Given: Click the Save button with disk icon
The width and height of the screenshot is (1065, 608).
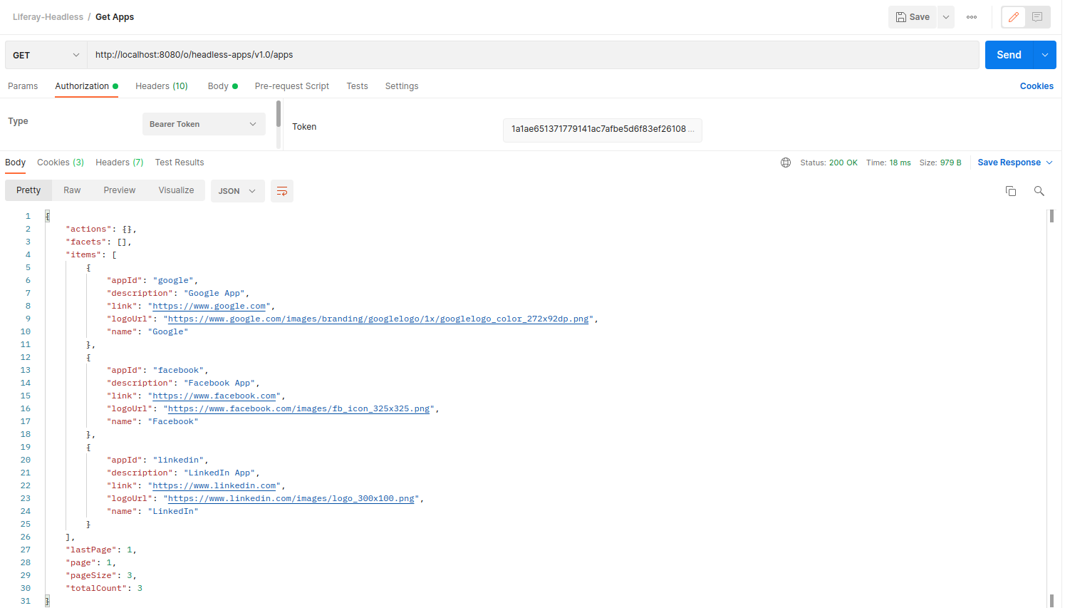Looking at the screenshot, I should point(913,17).
